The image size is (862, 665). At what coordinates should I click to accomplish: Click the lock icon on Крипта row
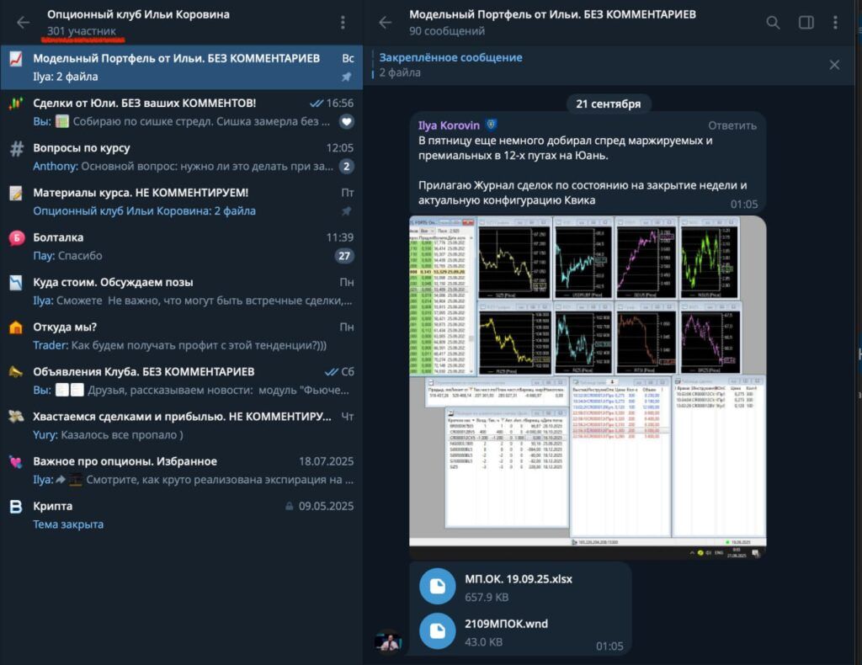290,506
